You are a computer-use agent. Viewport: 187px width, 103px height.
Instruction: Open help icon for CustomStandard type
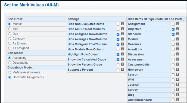(178, 100)
